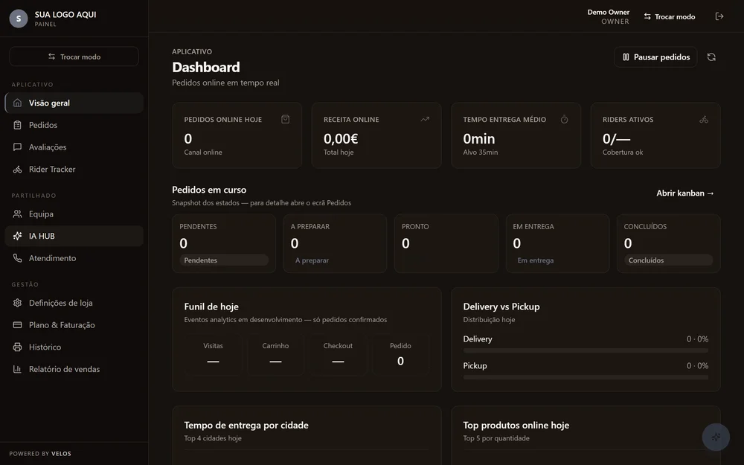This screenshot has height=465, width=744.
Task: Click the chat bubble icon next to Avaliações
Action: point(18,147)
